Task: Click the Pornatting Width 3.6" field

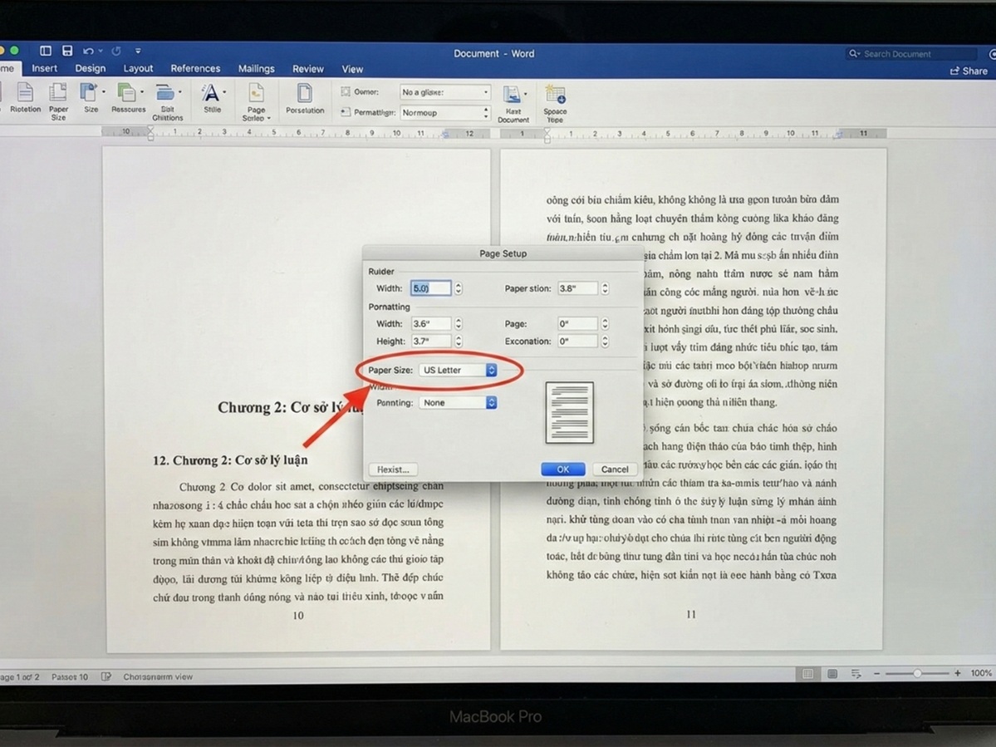Action: point(430,323)
